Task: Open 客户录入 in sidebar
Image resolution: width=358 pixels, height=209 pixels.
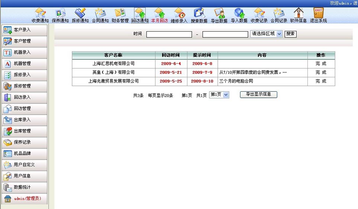Action: [25, 30]
